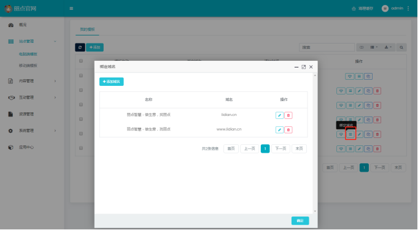Tick the select-all checkbox in the table header
The width and height of the screenshot is (418, 230).
click(x=81, y=61)
